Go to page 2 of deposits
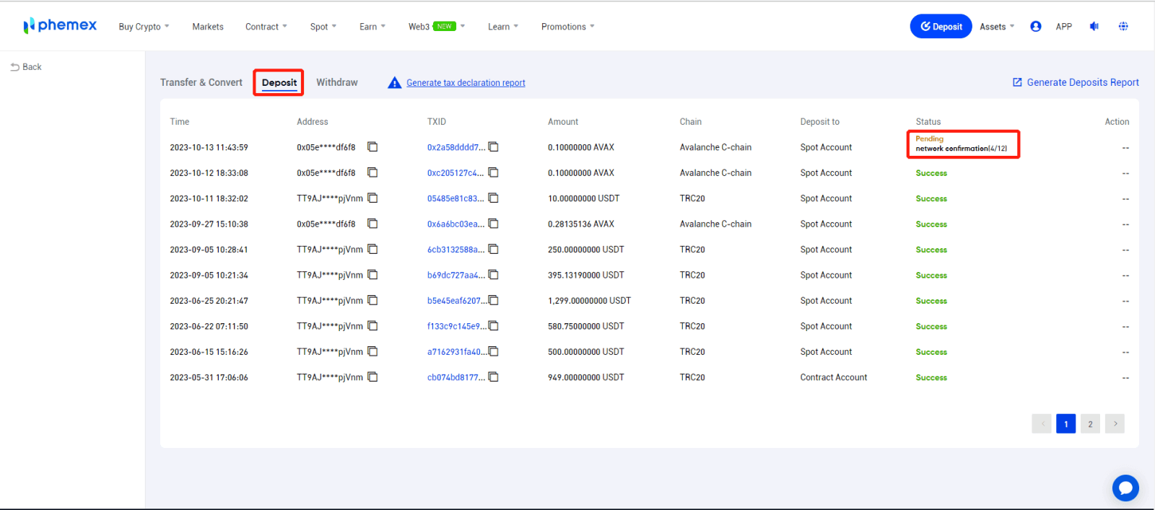The width and height of the screenshot is (1155, 510). (1090, 424)
